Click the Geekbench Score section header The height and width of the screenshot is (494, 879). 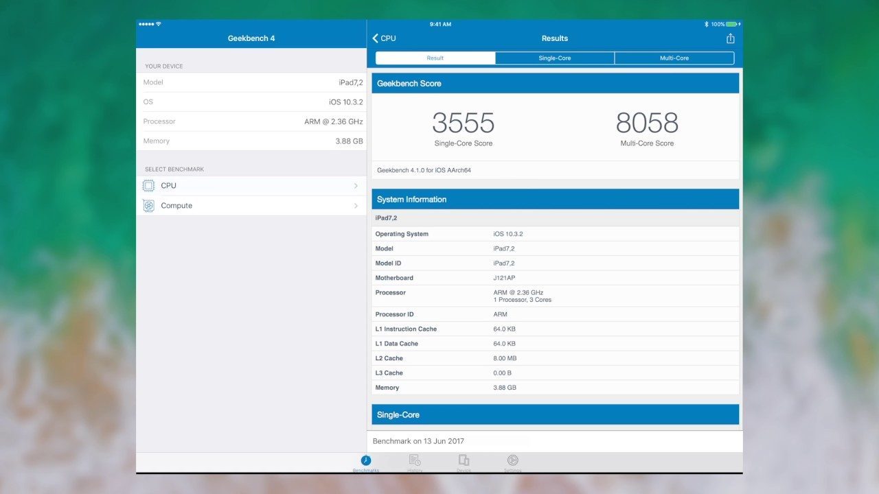pos(556,83)
